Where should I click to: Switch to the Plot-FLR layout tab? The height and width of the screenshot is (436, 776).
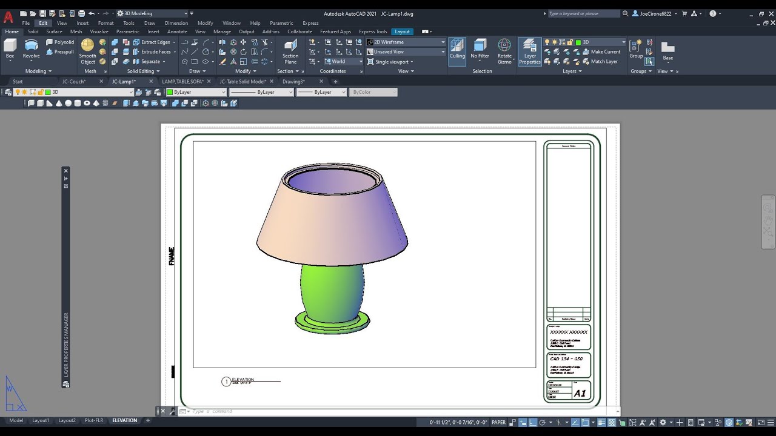[x=93, y=420]
